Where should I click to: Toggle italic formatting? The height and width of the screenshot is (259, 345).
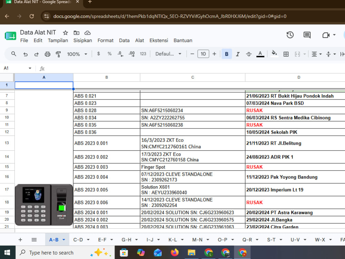point(238,54)
